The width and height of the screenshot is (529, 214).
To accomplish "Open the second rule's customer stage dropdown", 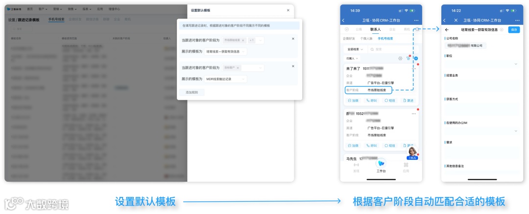I will [x=242, y=68].
